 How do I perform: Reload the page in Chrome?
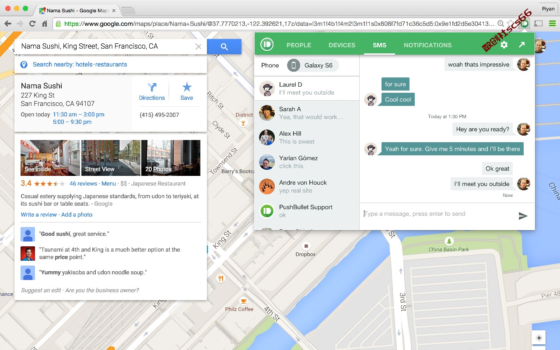coord(32,24)
